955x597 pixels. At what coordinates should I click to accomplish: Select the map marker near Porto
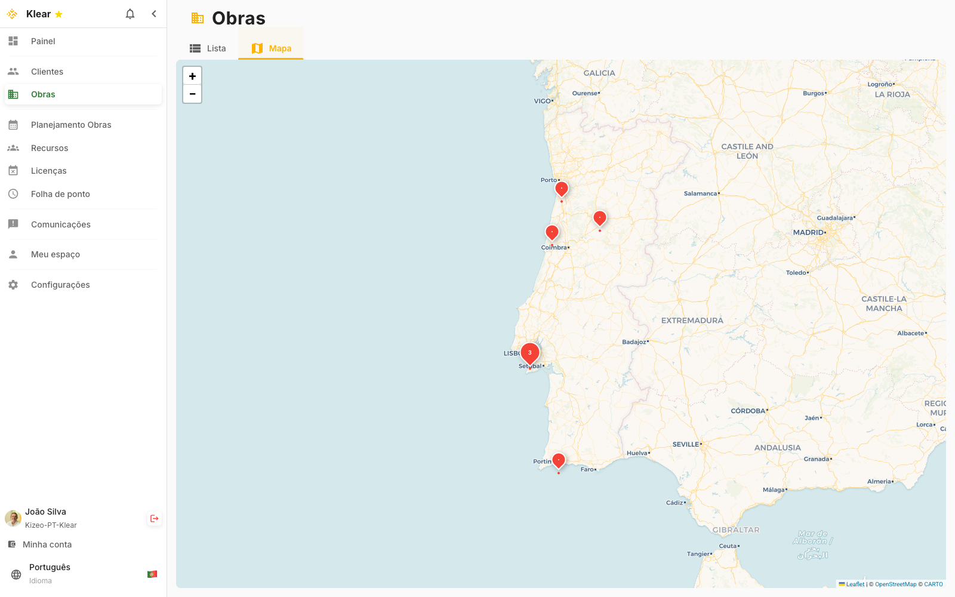click(561, 188)
